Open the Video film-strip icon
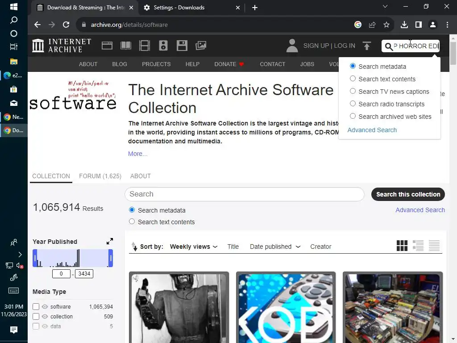The width and height of the screenshot is (457, 343). tap(144, 46)
